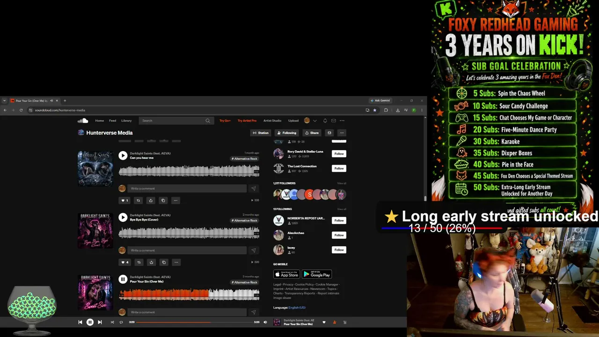Repost the track Bye Bye Bye (Cover)

pos(139,262)
